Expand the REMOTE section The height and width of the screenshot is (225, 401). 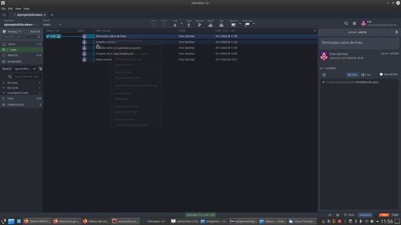(x=21, y=56)
